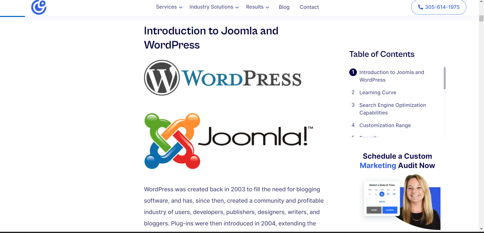Viewport: 484px width, 233px height.
Task: Click number 2 beside Learning Curve
Action: pyautogui.click(x=353, y=92)
